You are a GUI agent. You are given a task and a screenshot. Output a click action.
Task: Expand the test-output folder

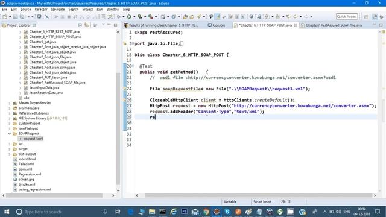tap(10, 154)
